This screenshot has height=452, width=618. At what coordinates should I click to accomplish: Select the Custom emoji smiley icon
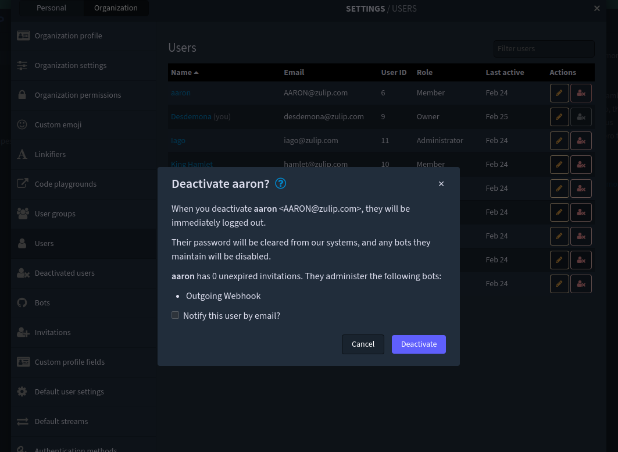point(22,124)
